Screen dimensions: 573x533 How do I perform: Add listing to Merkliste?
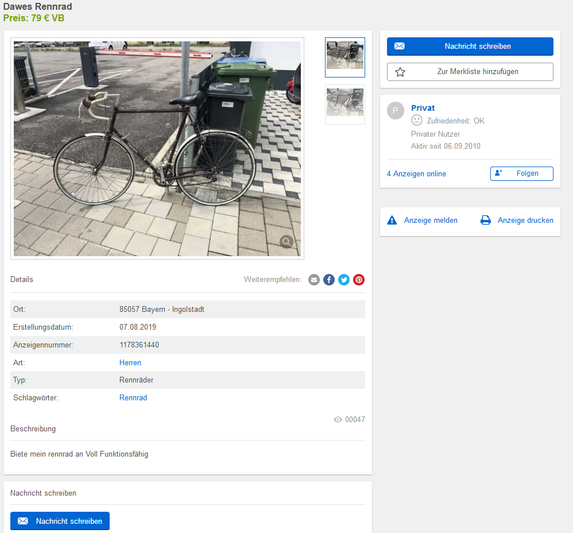470,72
